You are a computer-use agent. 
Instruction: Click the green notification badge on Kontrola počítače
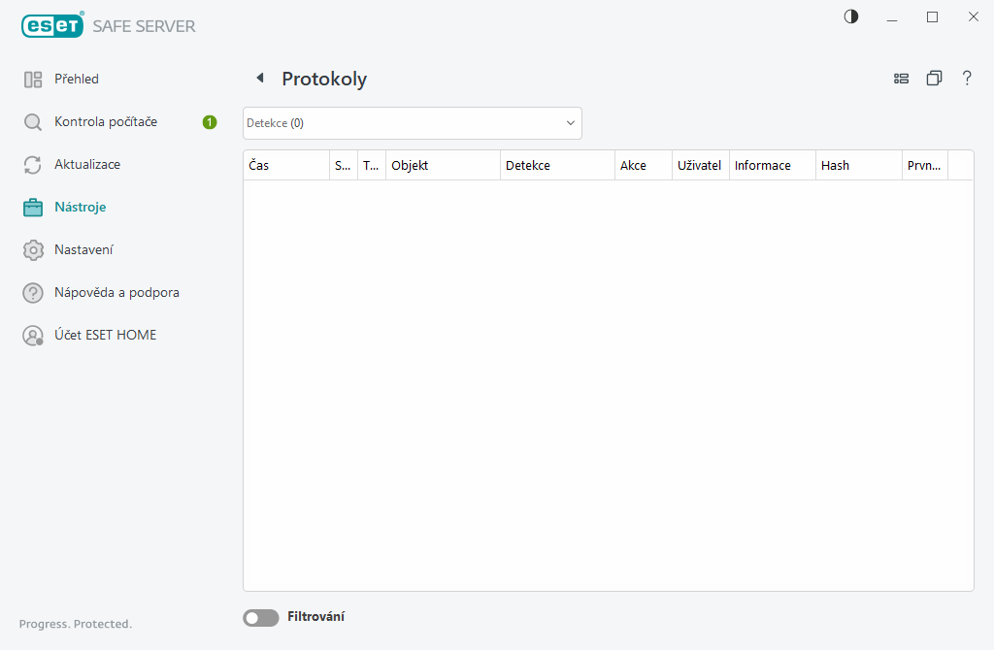click(209, 121)
